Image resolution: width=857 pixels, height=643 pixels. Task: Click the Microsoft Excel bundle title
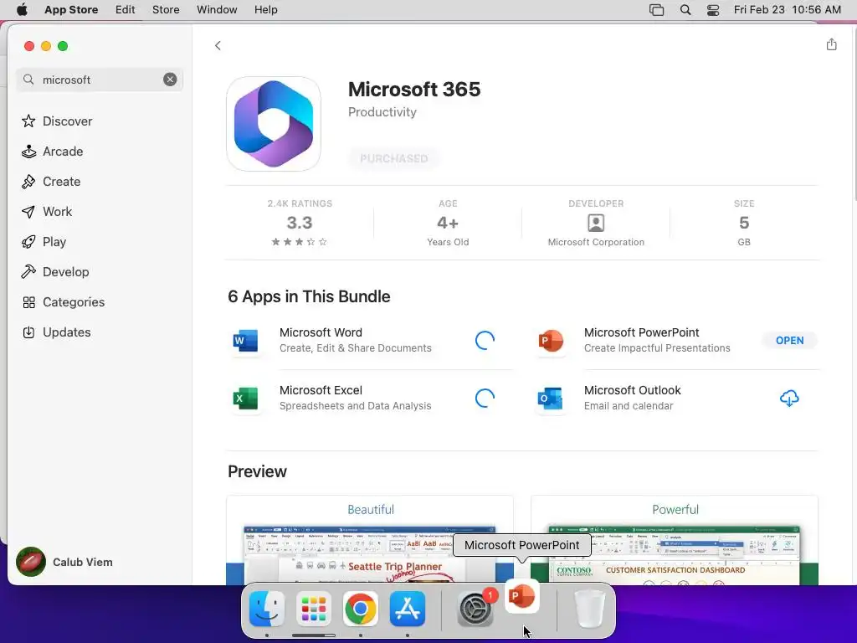(321, 390)
